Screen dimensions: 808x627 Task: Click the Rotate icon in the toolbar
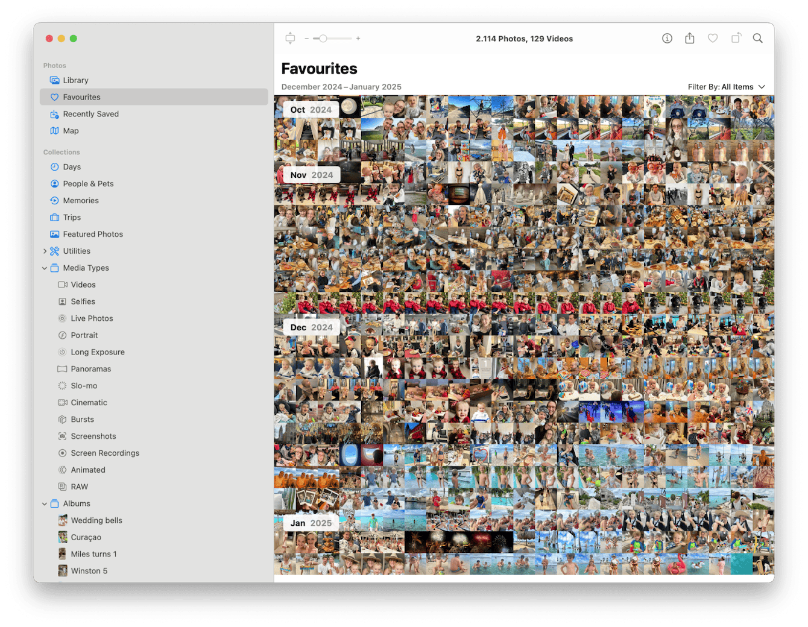[736, 39]
